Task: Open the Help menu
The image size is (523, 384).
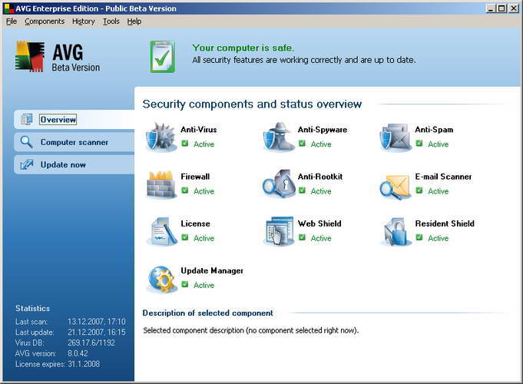Action: tap(134, 22)
